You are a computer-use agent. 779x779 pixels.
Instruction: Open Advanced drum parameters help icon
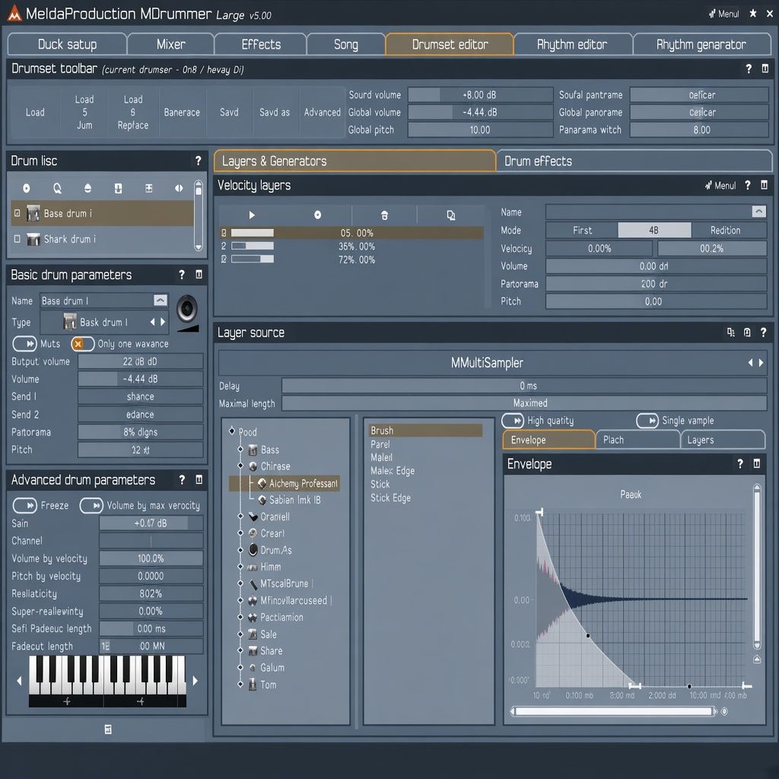(x=182, y=479)
